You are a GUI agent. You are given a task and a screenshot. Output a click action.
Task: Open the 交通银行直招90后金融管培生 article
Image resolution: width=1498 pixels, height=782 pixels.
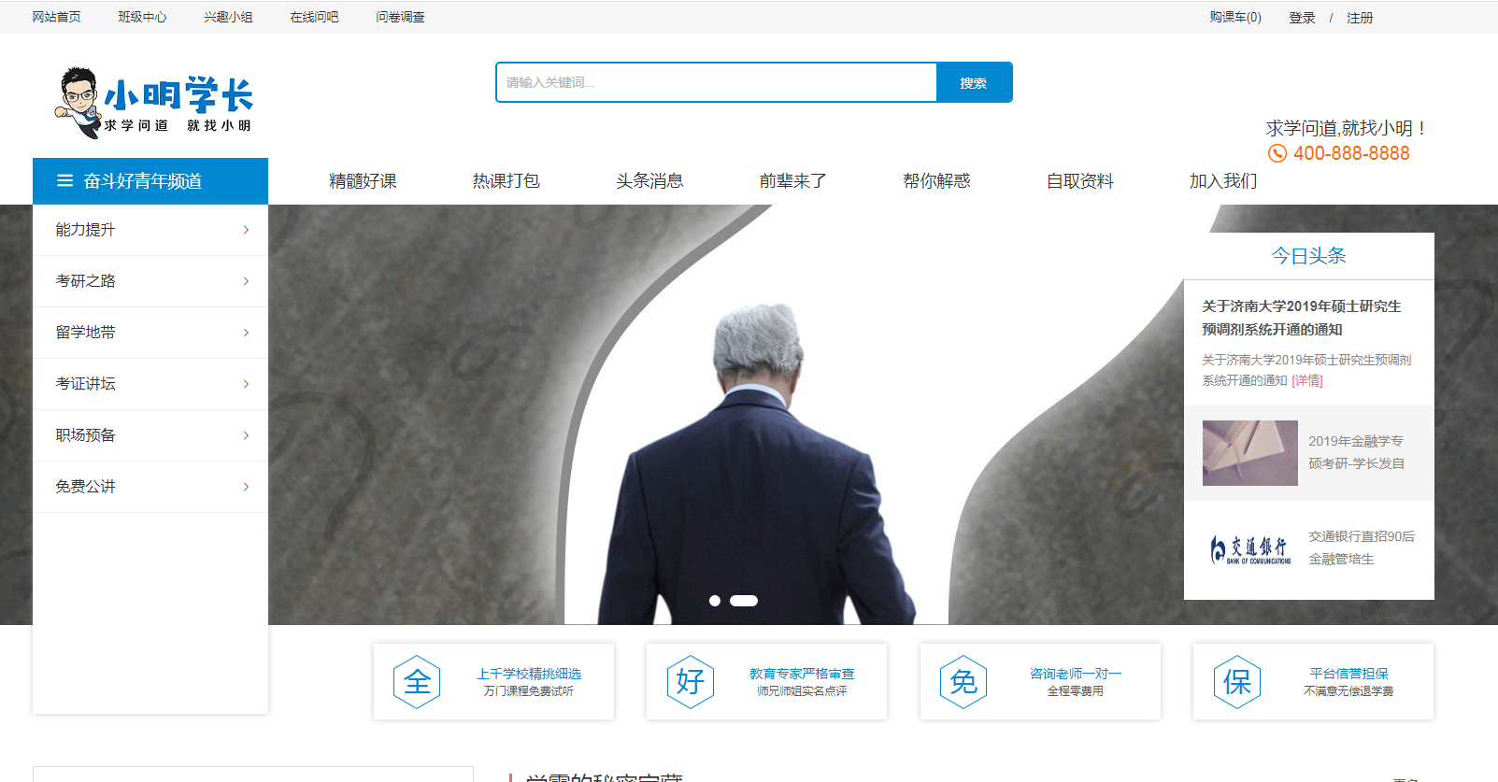pos(1362,547)
